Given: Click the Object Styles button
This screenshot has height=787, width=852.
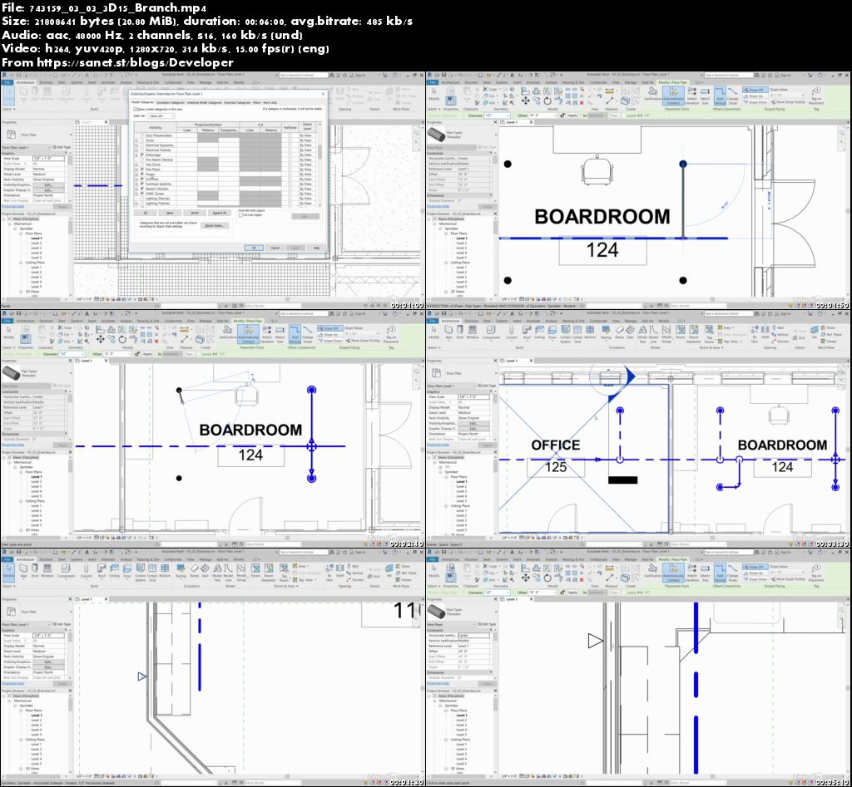Looking at the screenshot, I should (x=215, y=225).
